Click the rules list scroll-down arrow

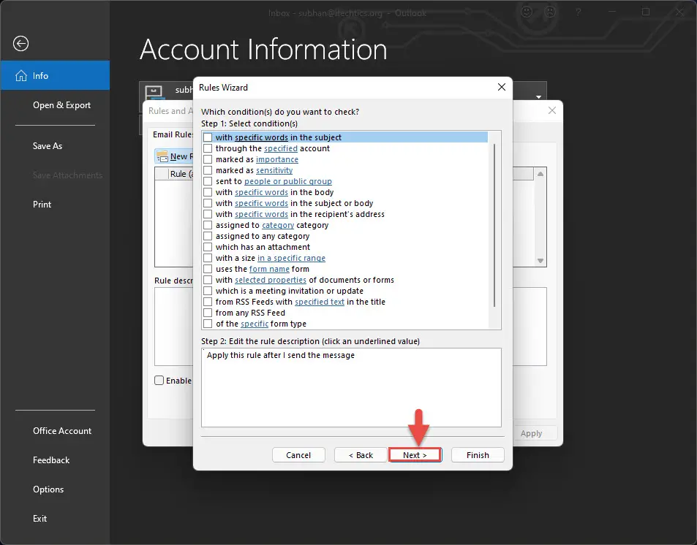pyautogui.click(x=540, y=261)
